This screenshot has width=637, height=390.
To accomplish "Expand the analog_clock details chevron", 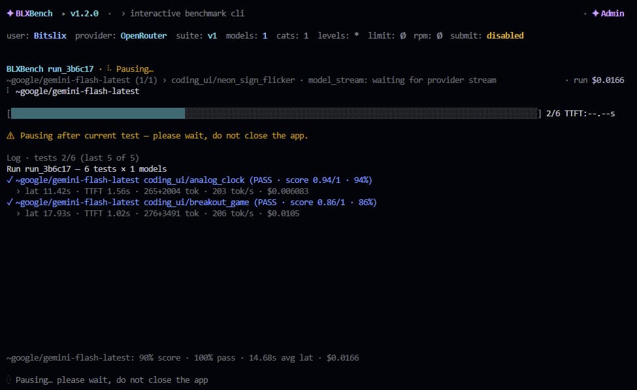I will click(18, 191).
